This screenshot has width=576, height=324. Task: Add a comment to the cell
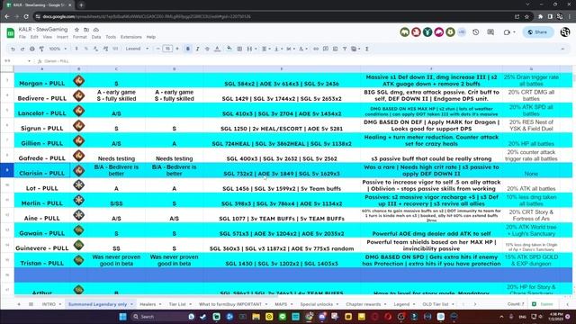pos(326,49)
